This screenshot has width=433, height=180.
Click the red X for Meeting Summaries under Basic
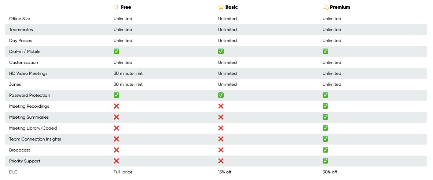(221, 117)
